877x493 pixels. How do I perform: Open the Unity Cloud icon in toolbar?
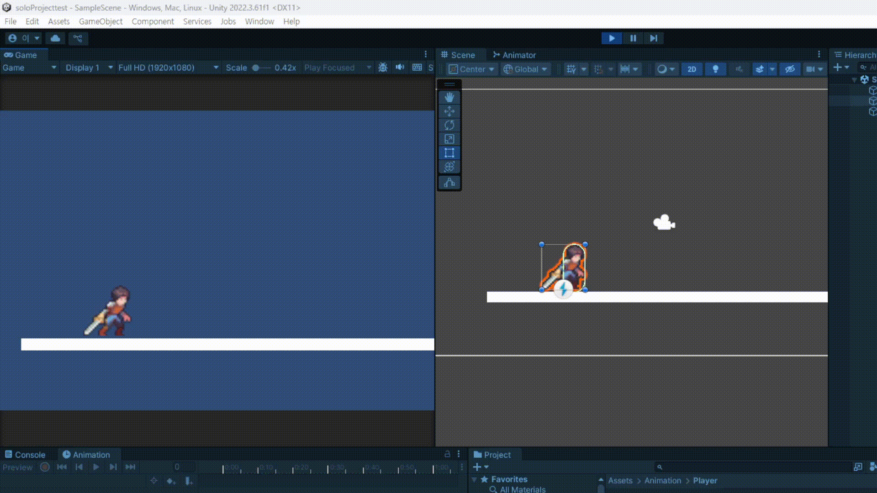click(55, 38)
